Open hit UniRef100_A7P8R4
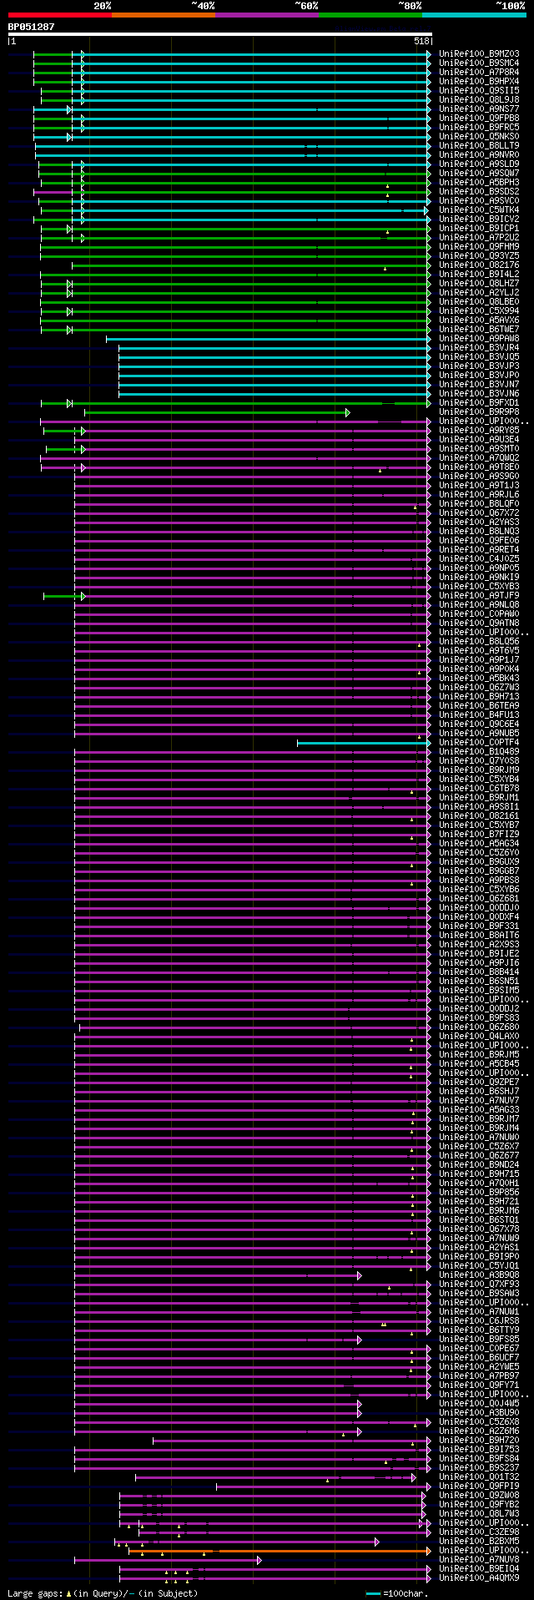The height and width of the screenshot is (1600, 534). pyautogui.click(x=479, y=73)
